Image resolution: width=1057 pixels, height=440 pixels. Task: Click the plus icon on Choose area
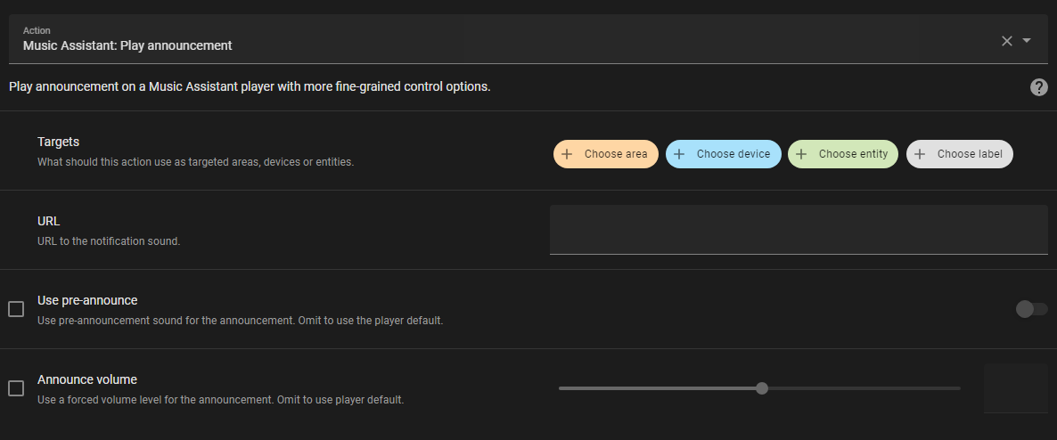point(567,154)
